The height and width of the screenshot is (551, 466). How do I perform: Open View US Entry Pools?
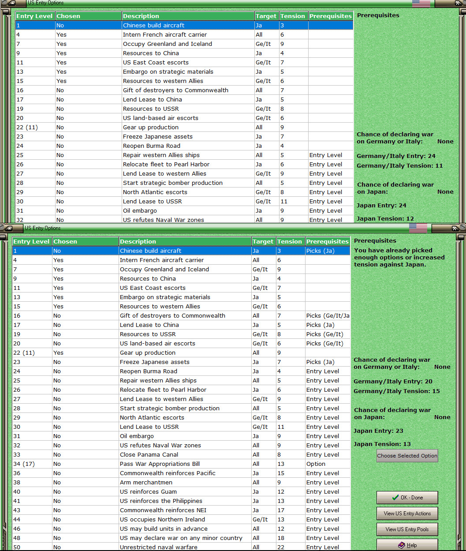(x=407, y=529)
